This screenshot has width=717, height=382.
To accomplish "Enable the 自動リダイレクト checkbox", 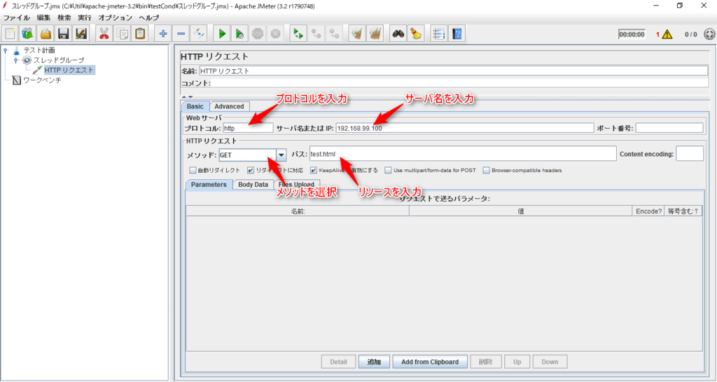I will tap(193, 171).
